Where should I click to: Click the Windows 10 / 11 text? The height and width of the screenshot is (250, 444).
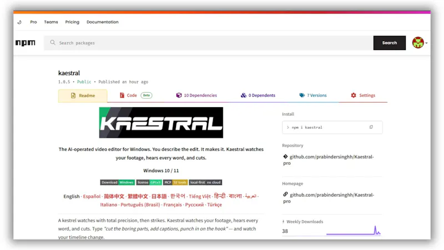click(x=161, y=171)
